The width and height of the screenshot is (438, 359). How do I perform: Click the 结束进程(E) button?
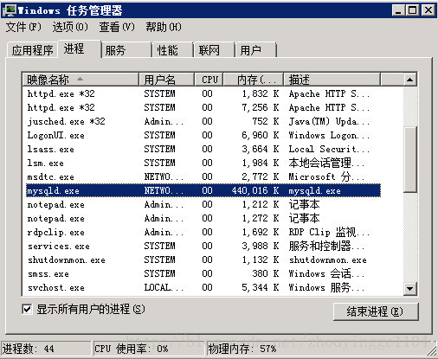pos(376,311)
